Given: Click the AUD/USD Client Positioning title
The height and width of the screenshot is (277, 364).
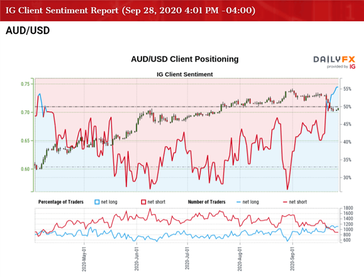Looking at the screenshot, I should 185,59.
